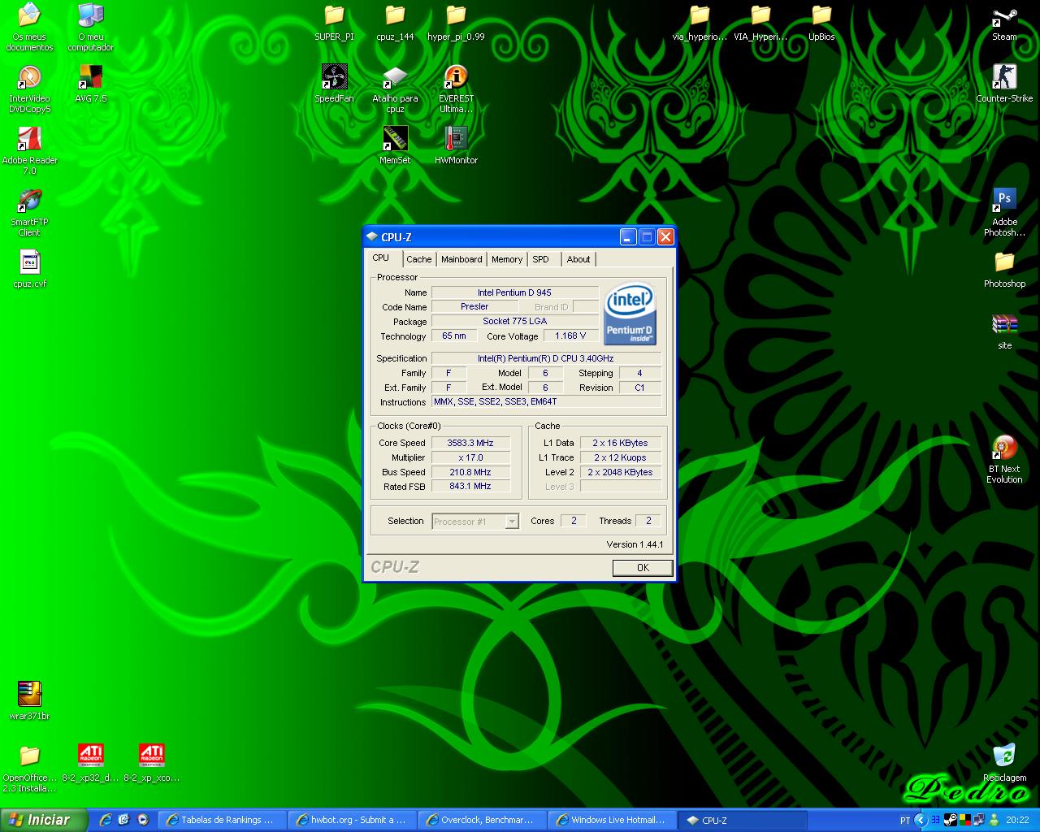Viewport: 1040px width, 832px height.
Task: Select the AVG 7.5 desktop icon
Action: pos(90,84)
